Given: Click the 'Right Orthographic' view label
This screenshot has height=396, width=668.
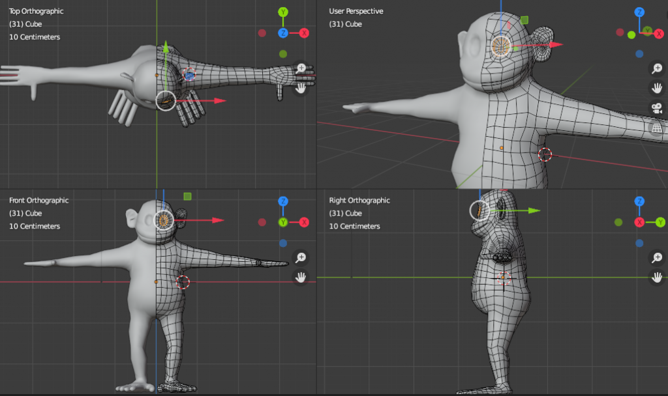Looking at the screenshot, I should tap(359, 201).
